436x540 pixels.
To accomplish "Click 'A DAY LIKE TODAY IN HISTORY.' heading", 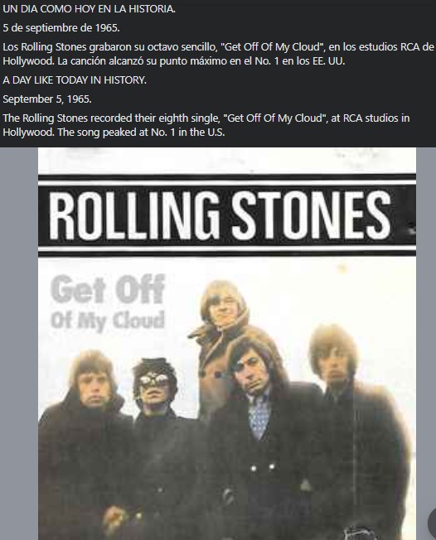I will tap(75, 80).
